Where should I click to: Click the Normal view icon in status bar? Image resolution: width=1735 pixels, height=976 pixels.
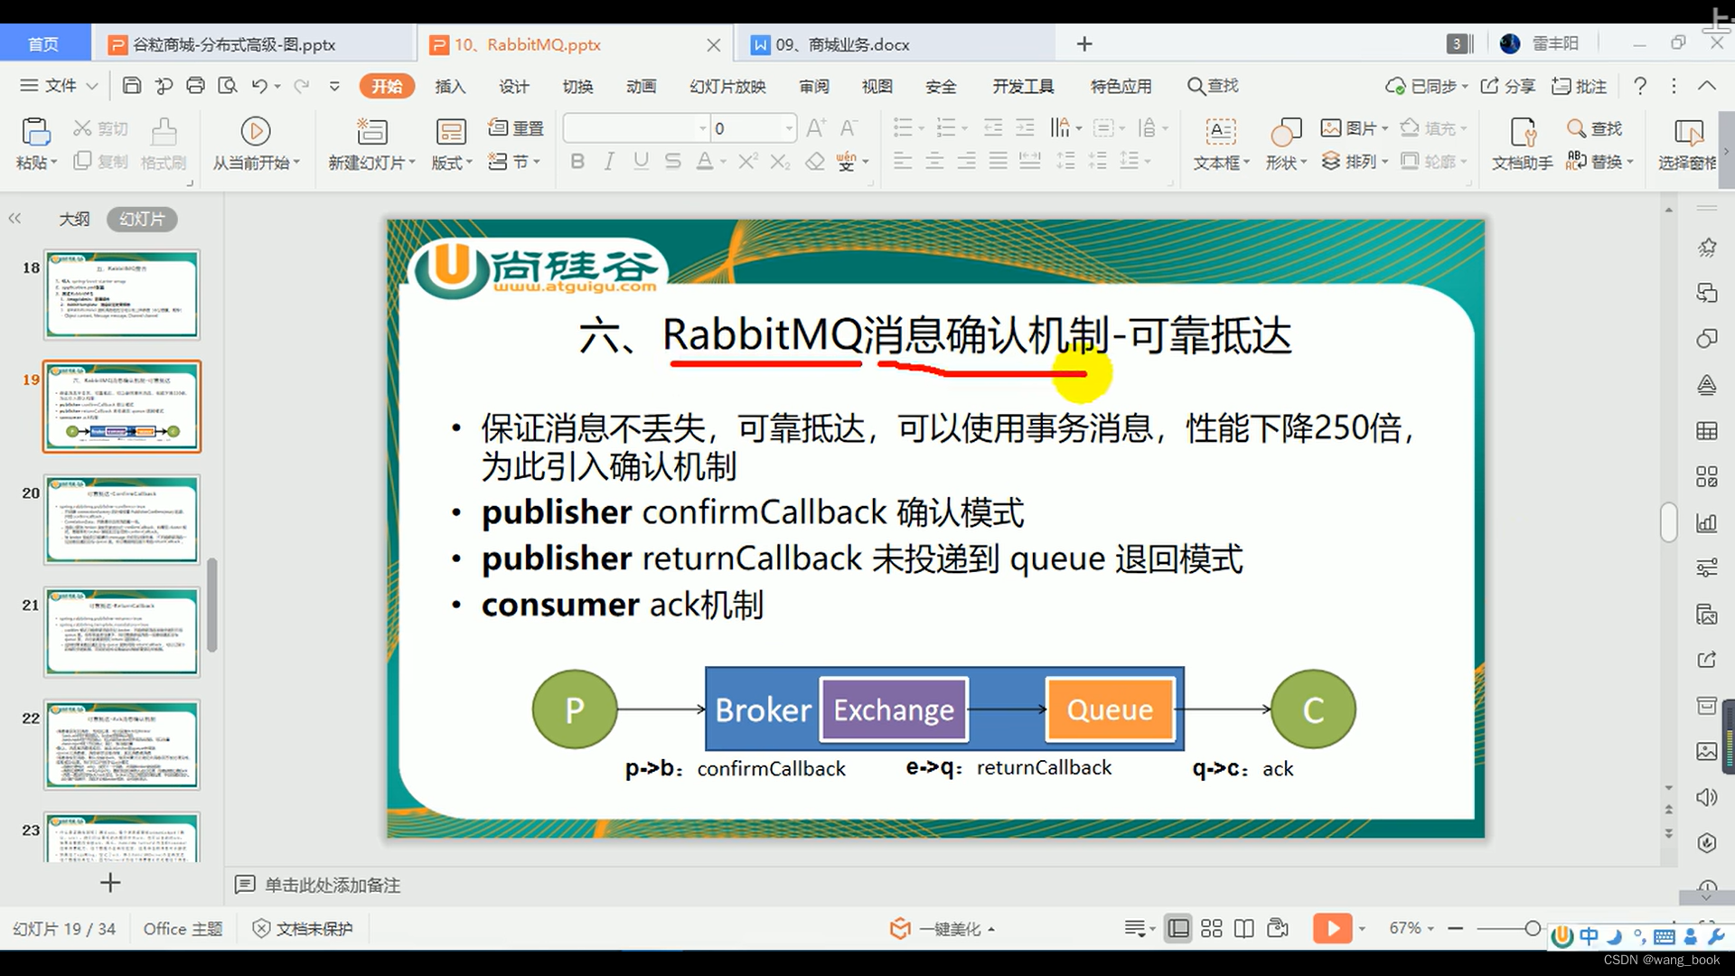1178,928
